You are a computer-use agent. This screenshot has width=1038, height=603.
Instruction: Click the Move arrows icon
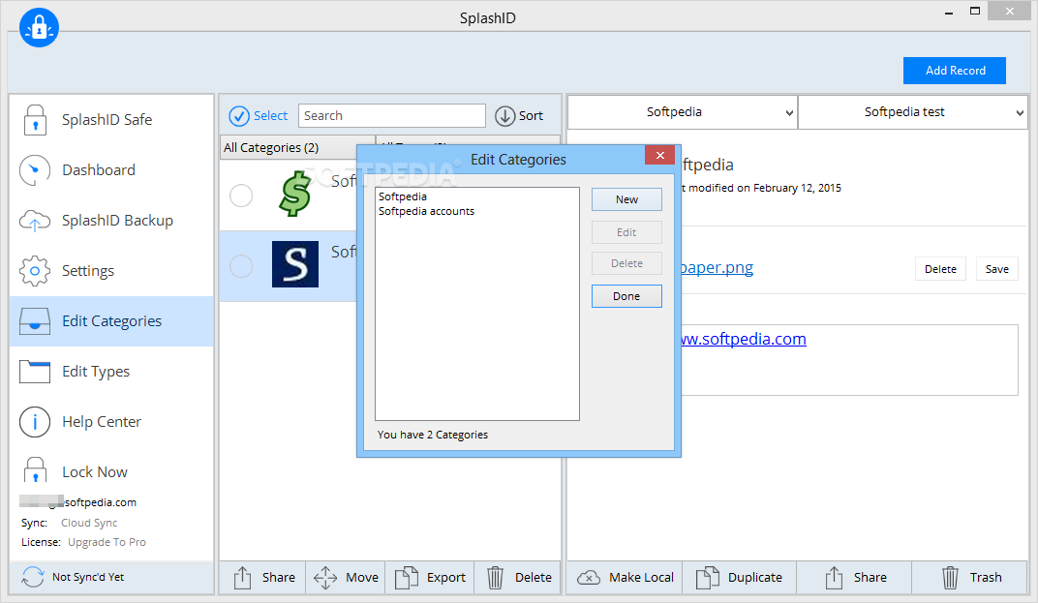tap(325, 577)
